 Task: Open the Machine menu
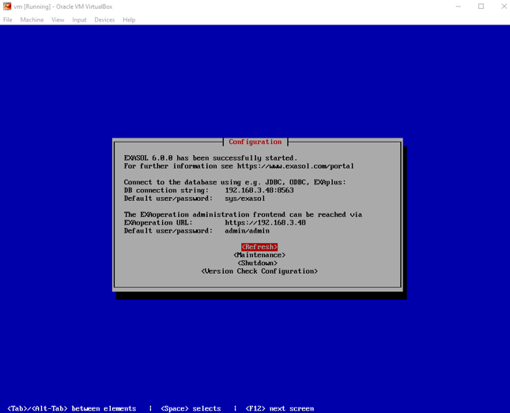click(32, 20)
